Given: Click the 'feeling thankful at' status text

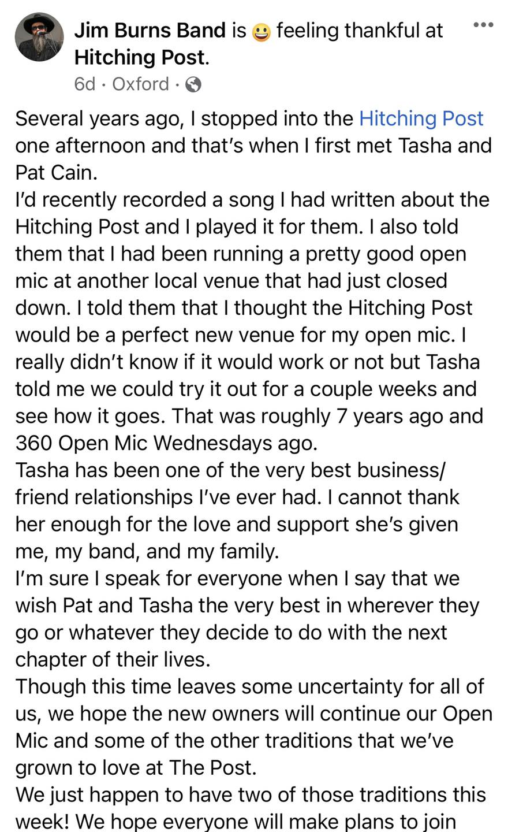Looking at the screenshot, I should click(x=359, y=31).
